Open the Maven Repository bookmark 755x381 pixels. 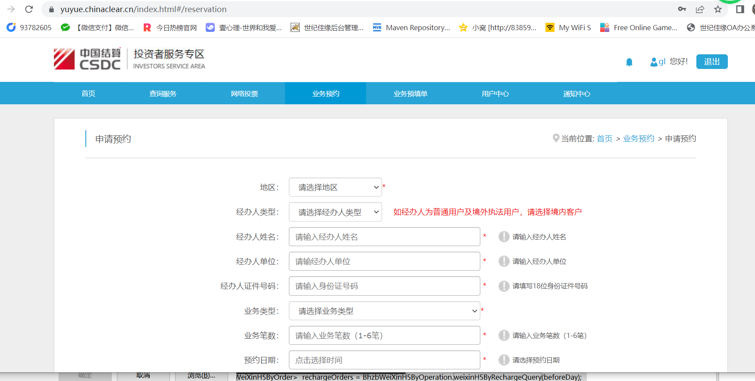click(x=411, y=28)
